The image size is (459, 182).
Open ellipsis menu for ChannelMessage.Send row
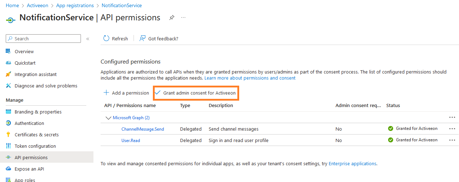coord(452,129)
